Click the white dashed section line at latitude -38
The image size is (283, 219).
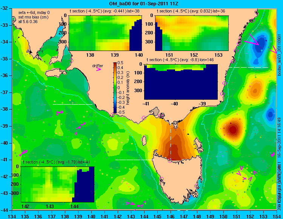click(72, 104)
